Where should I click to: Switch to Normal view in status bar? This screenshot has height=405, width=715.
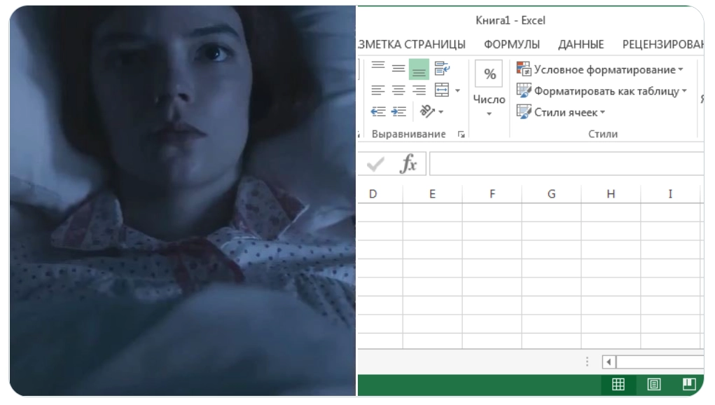[618, 384]
